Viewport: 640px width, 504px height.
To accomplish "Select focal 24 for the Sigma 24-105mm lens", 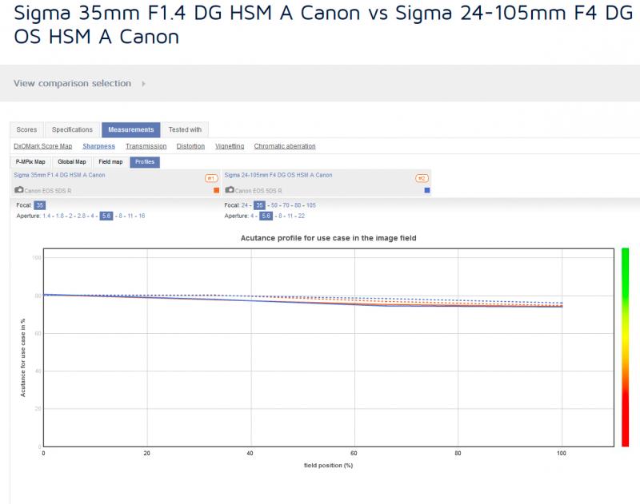I will [245, 205].
